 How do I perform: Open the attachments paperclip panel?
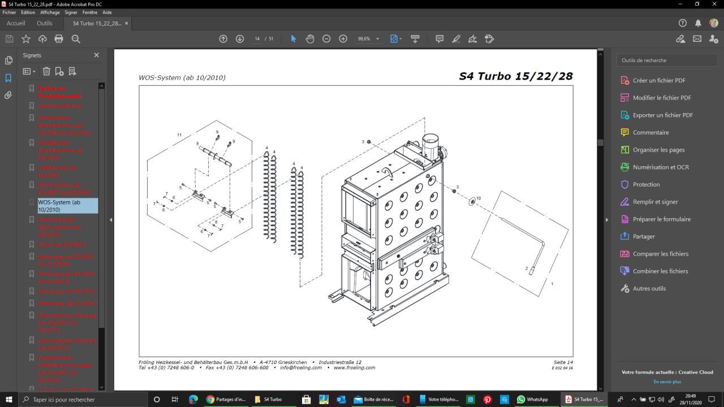click(x=8, y=96)
